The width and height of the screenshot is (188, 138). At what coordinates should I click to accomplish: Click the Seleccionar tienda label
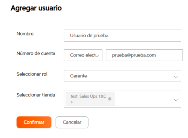click(36, 95)
